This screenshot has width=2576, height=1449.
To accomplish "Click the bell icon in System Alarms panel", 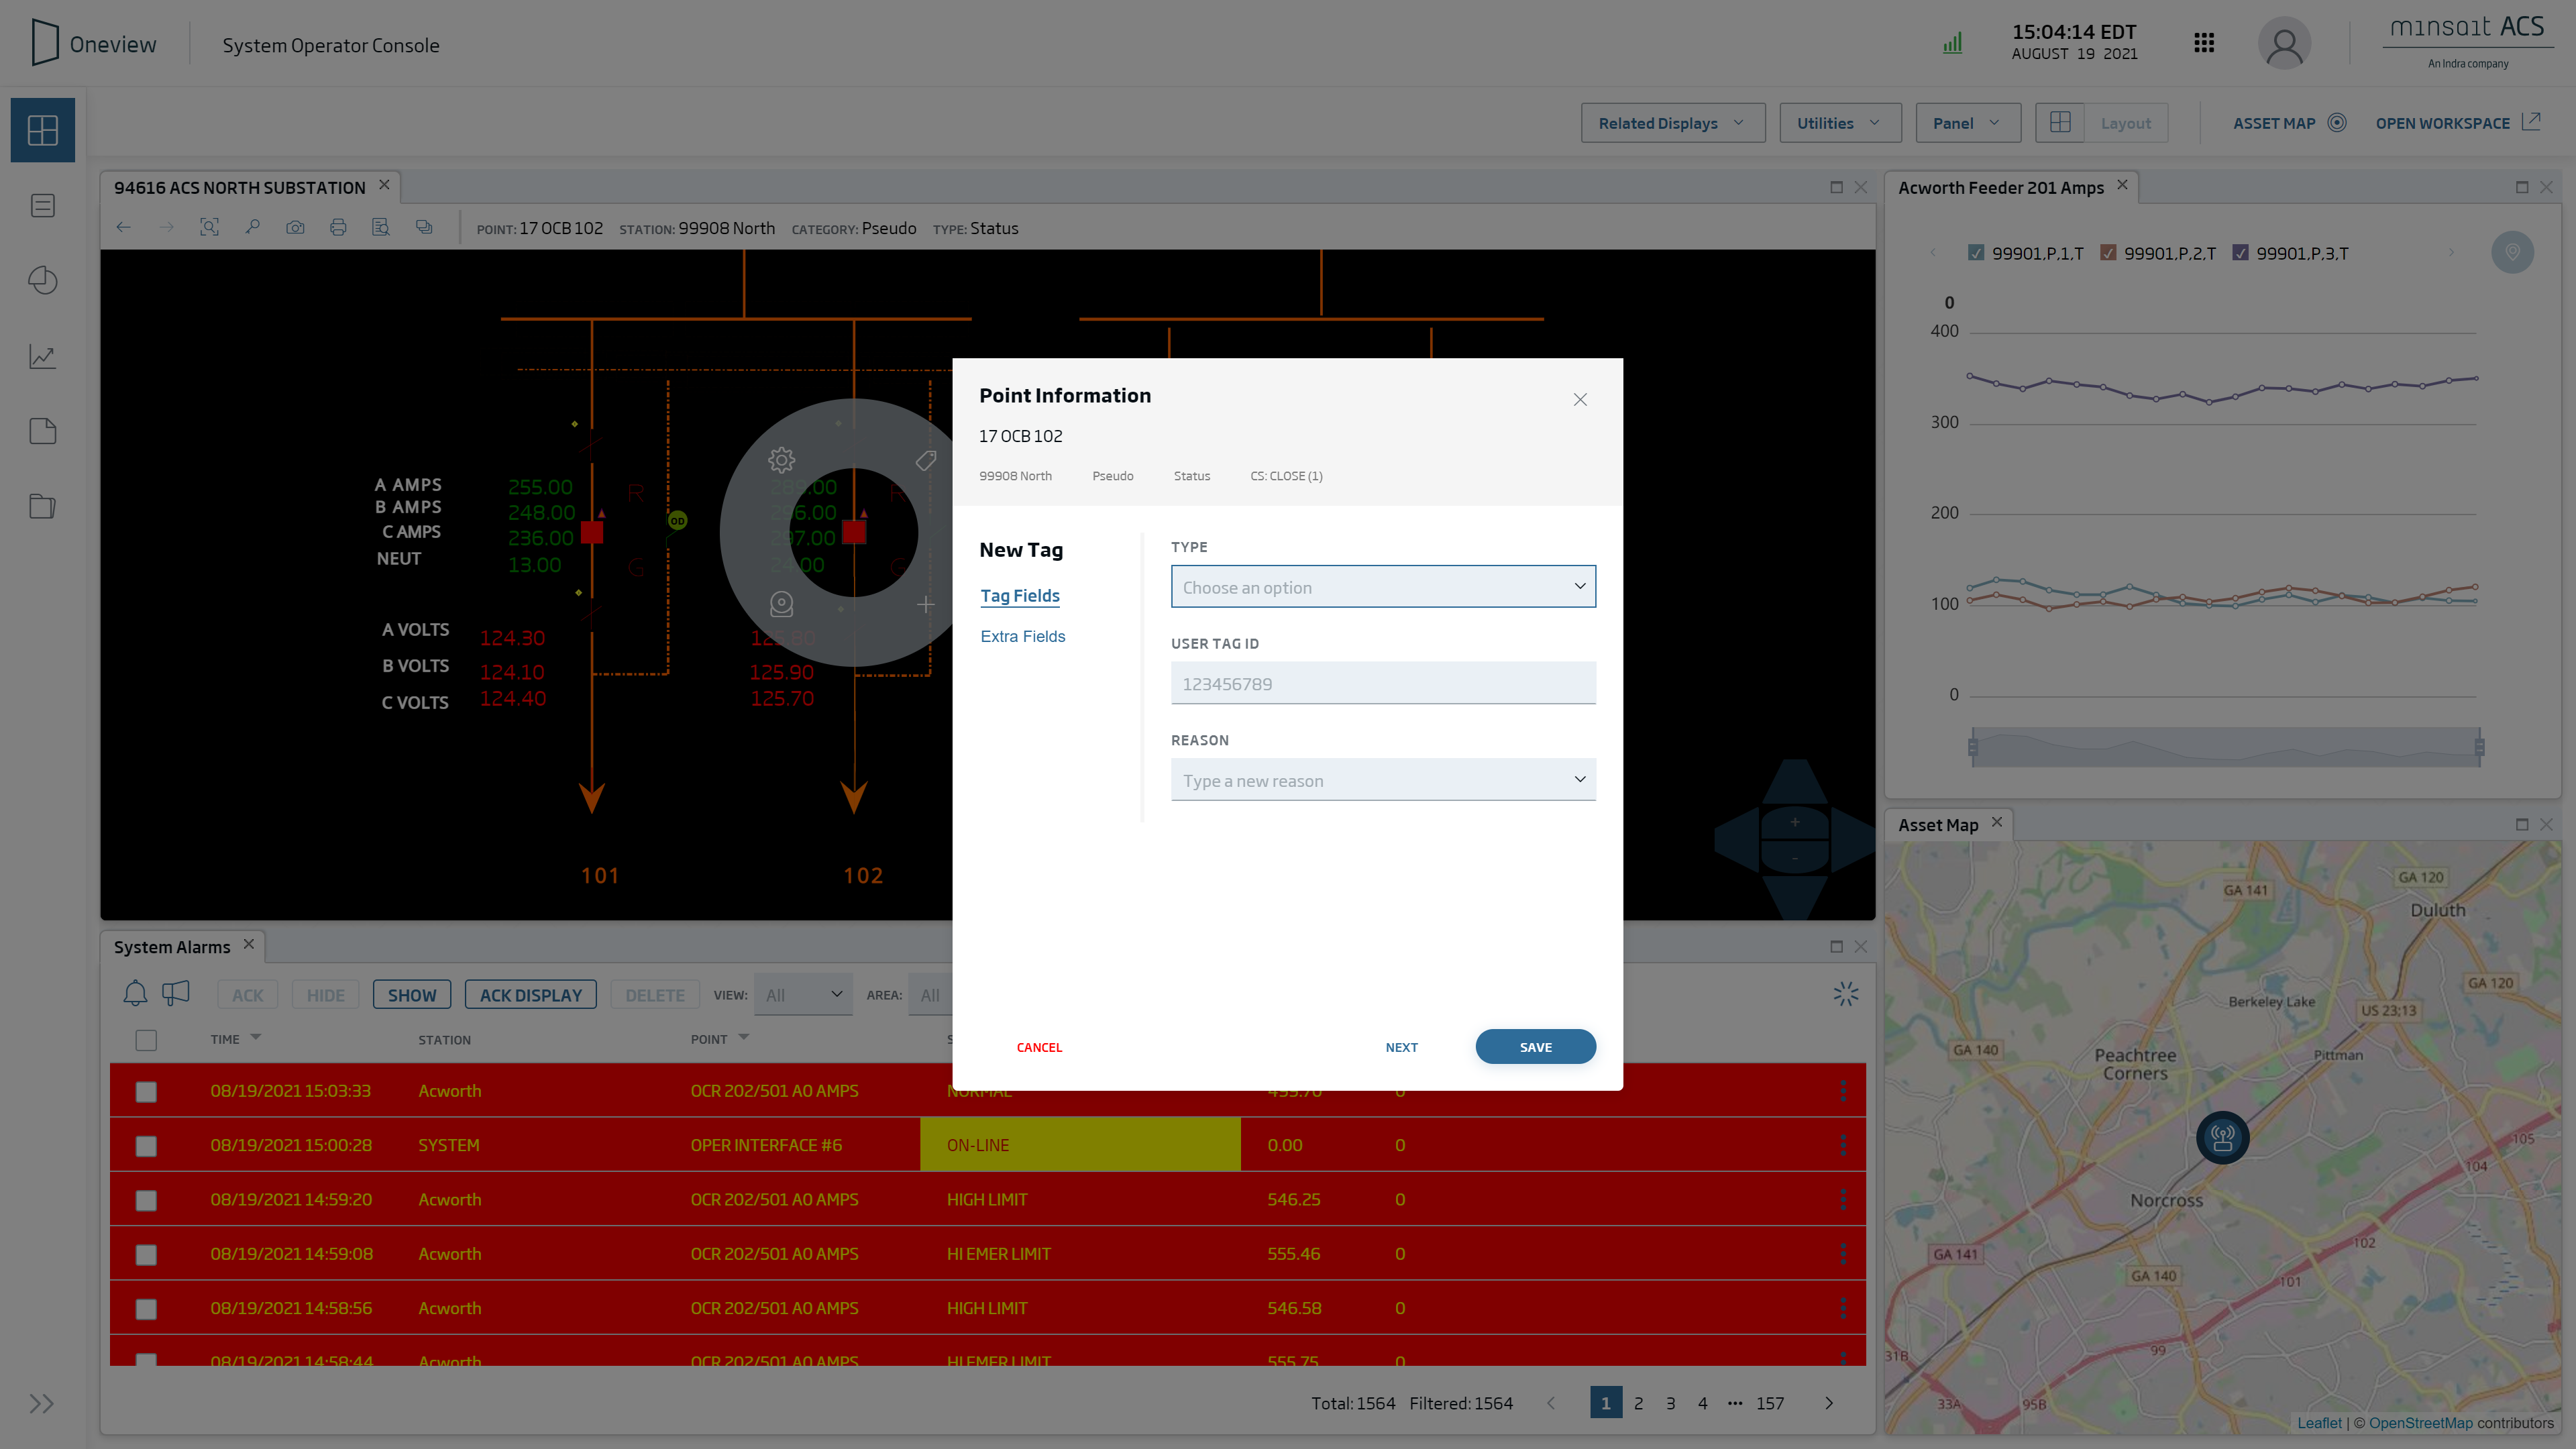I will [135, 993].
